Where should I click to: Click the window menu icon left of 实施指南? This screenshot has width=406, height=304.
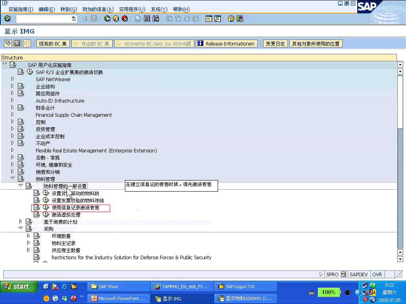click(x=5, y=3)
